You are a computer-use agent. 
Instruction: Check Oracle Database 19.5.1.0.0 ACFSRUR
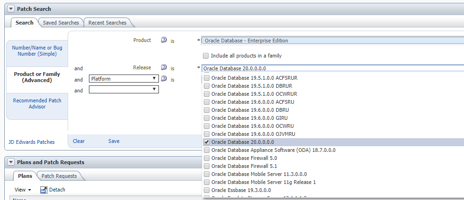point(207,78)
